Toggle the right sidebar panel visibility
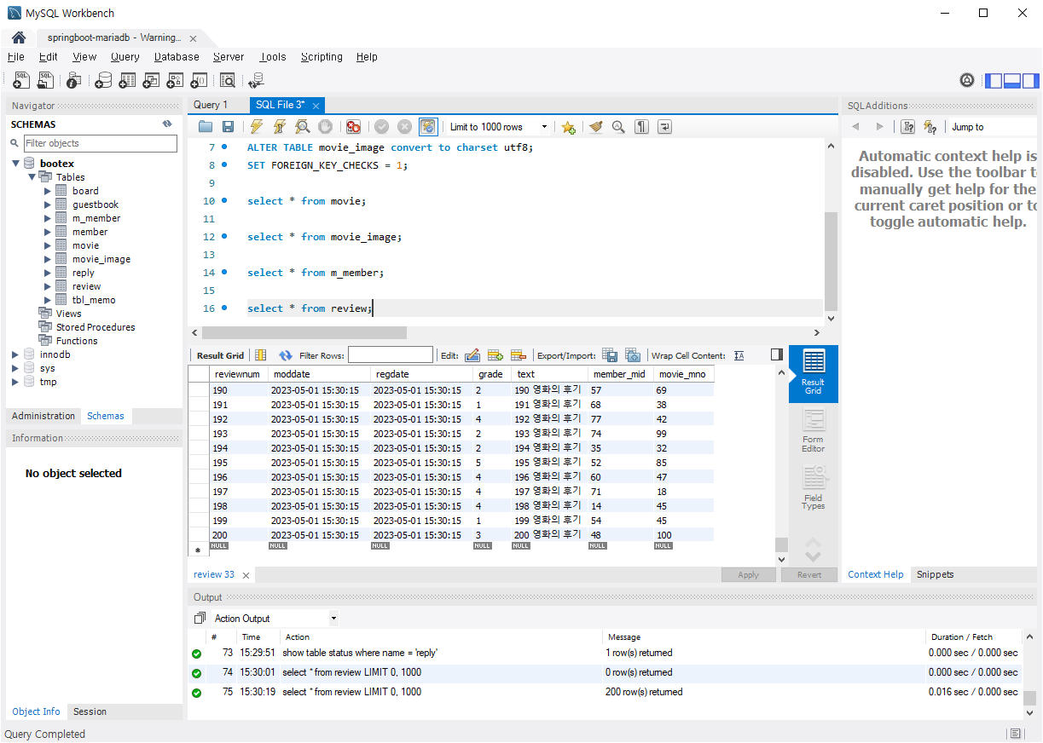1043x743 pixels. (x=1031, y=81)
